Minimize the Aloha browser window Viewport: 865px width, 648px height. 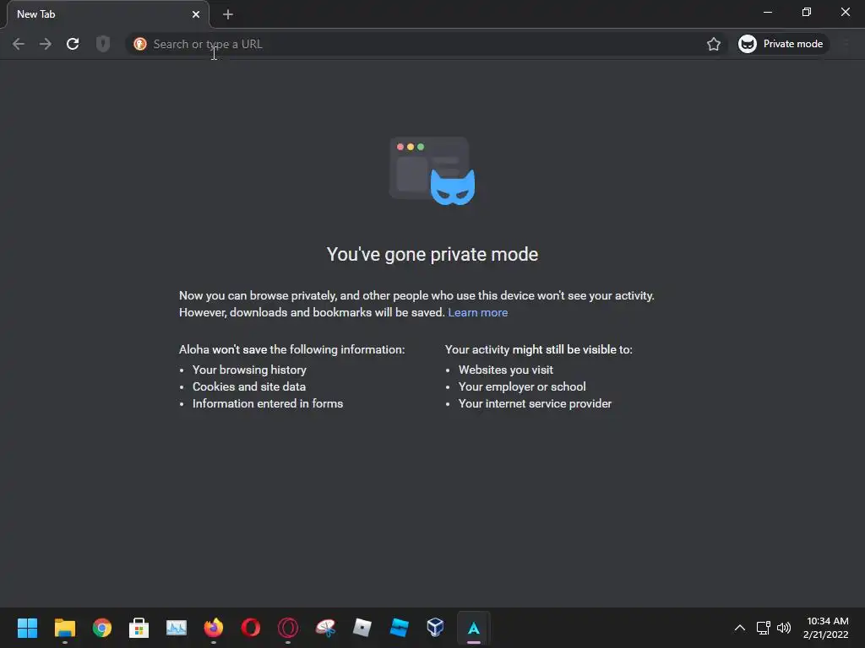pos(767,12)
